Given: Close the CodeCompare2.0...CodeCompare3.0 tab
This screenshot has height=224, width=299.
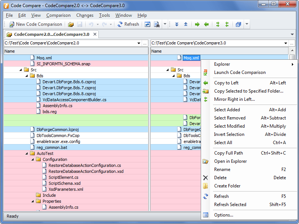Looking at the screenshot, I should coord(95,34).
